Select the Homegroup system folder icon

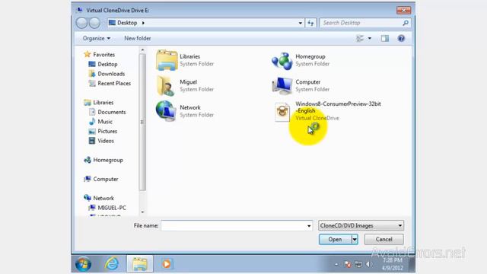coord(282,61)
